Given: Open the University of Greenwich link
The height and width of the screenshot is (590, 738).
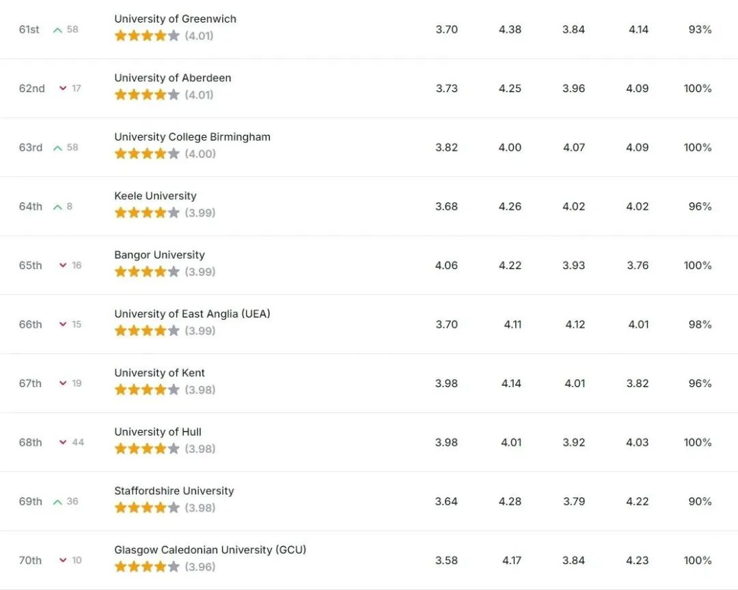Looking at the screenshot, I should click(175, 19).
